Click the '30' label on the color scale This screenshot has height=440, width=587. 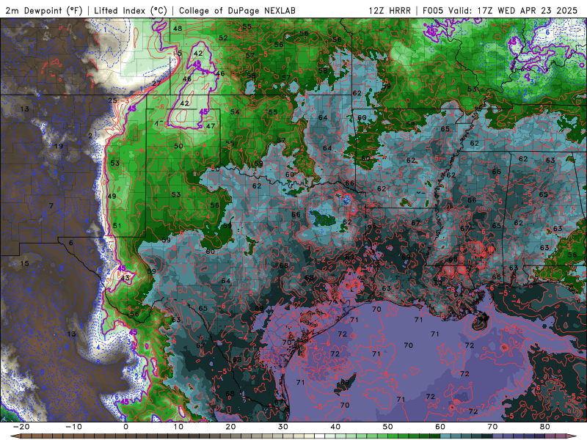(x=283, y=427)
